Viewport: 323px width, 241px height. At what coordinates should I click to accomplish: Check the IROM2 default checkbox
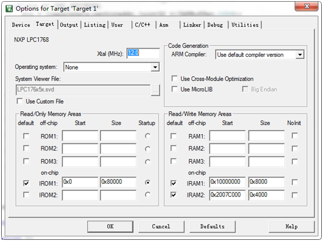pos(27,195)
